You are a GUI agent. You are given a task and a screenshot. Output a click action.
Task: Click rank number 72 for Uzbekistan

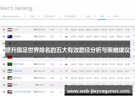pos(4,71)
